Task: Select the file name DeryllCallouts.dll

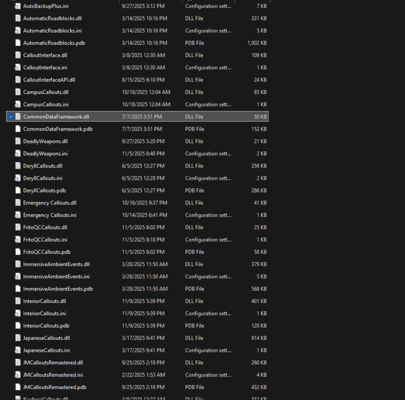Action: pos(43,166)
